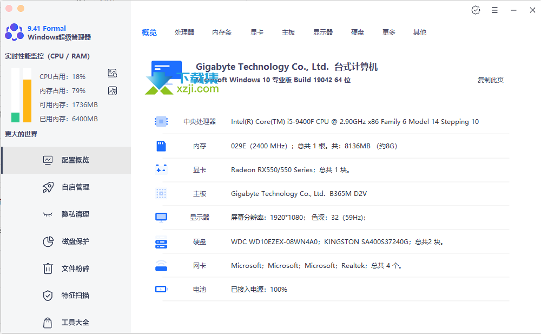Screen dimensions: 541x334
Task: Click the 8136MB memory details text
Action: 314,146
